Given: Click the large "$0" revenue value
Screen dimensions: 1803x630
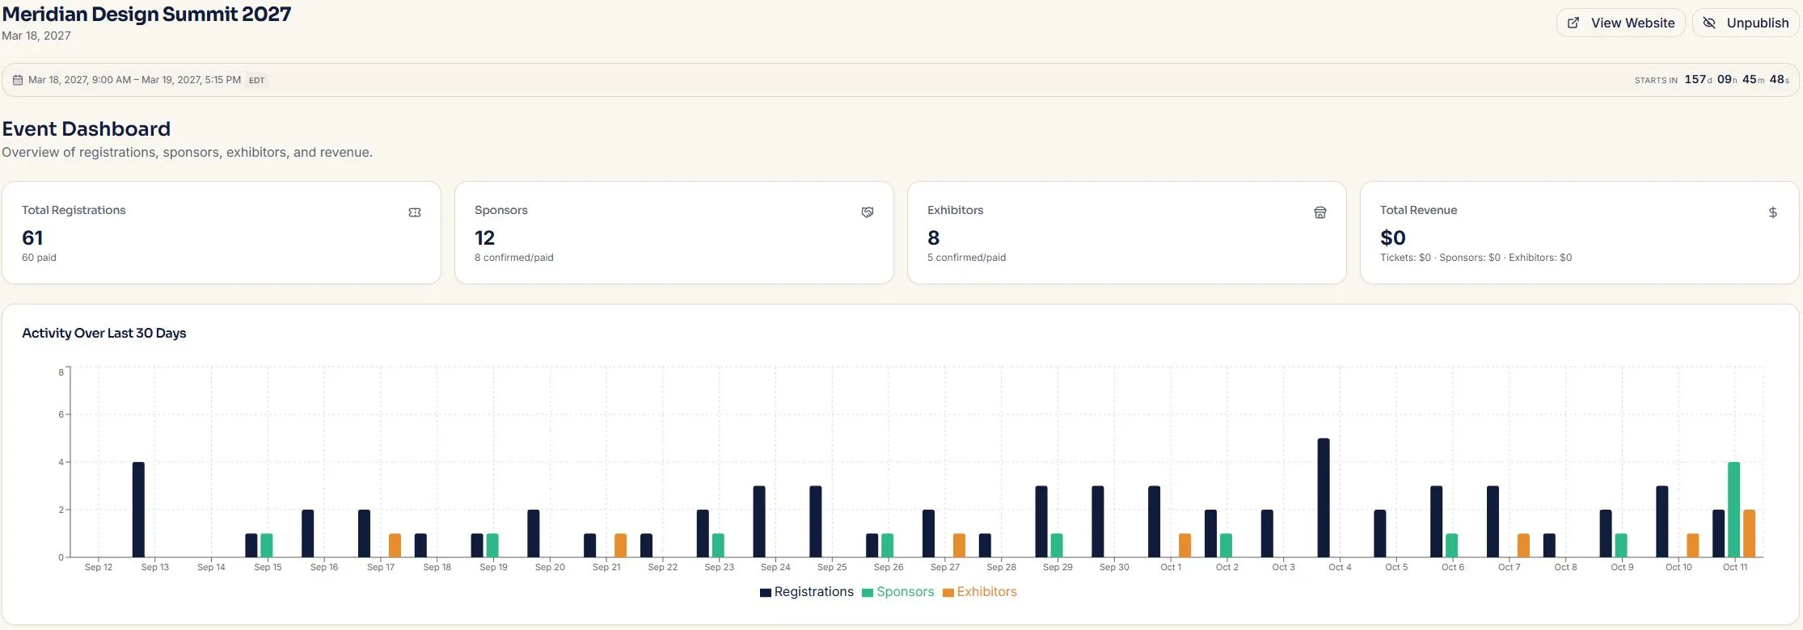Looking at the screenshot, I should pos(1393,237).
